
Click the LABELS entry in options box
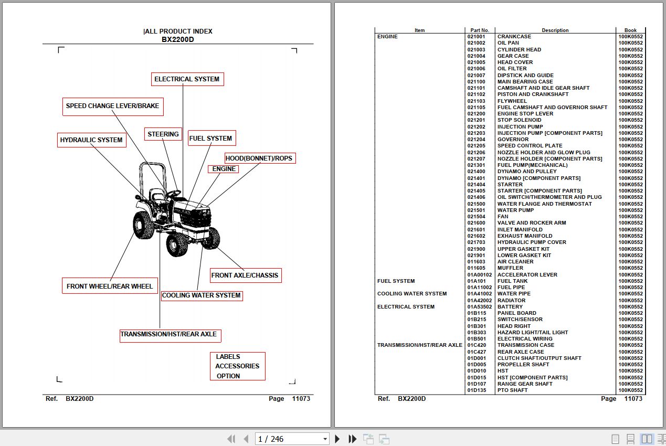[x=228, y=357]
